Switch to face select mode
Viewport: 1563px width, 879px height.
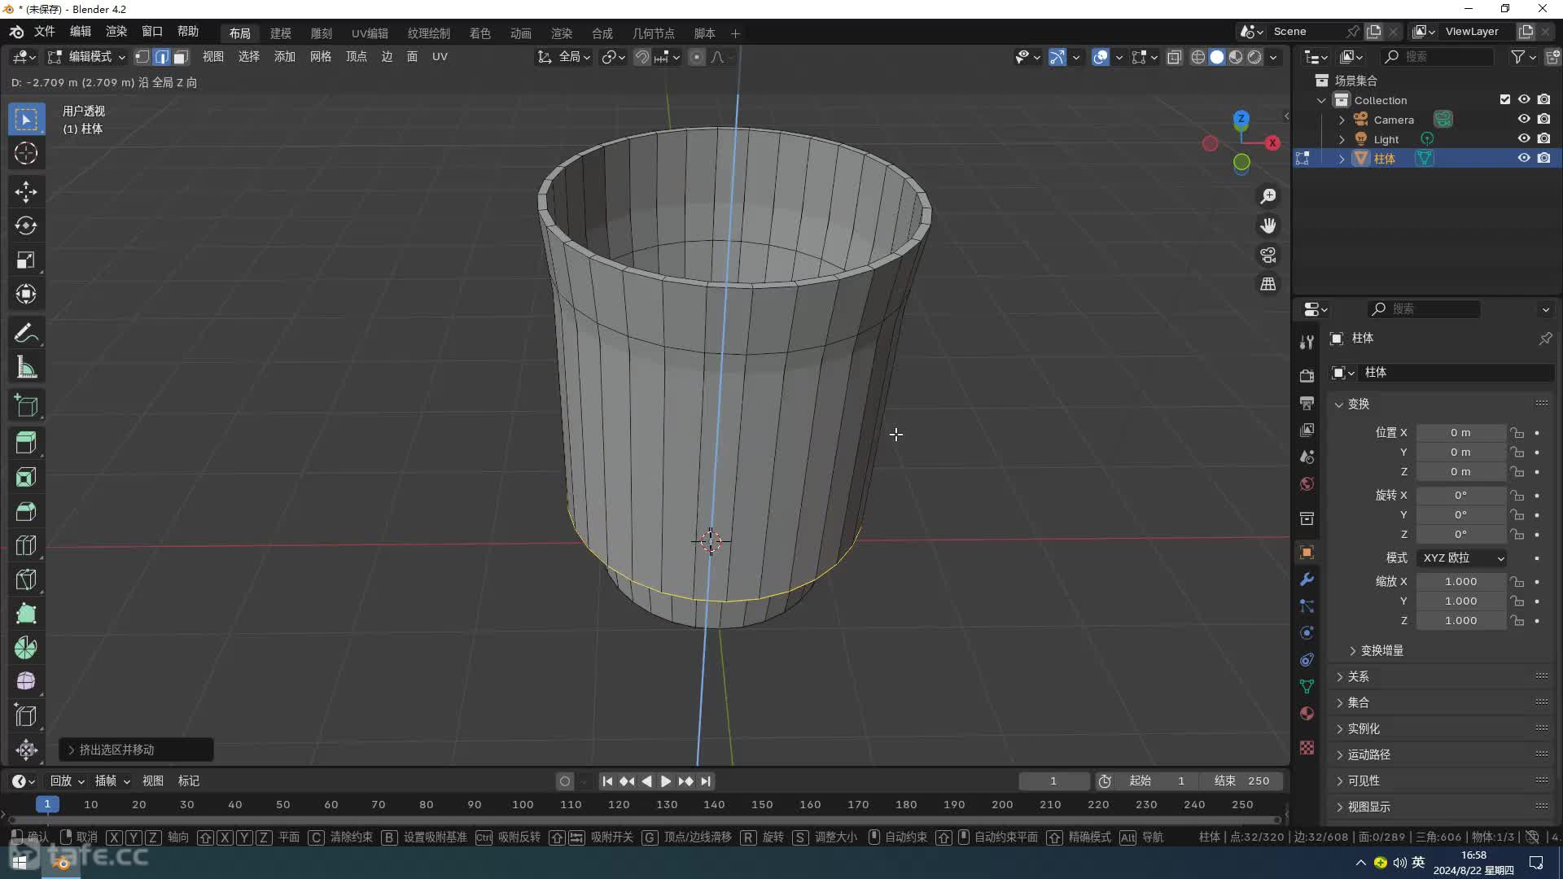[181, 57]
